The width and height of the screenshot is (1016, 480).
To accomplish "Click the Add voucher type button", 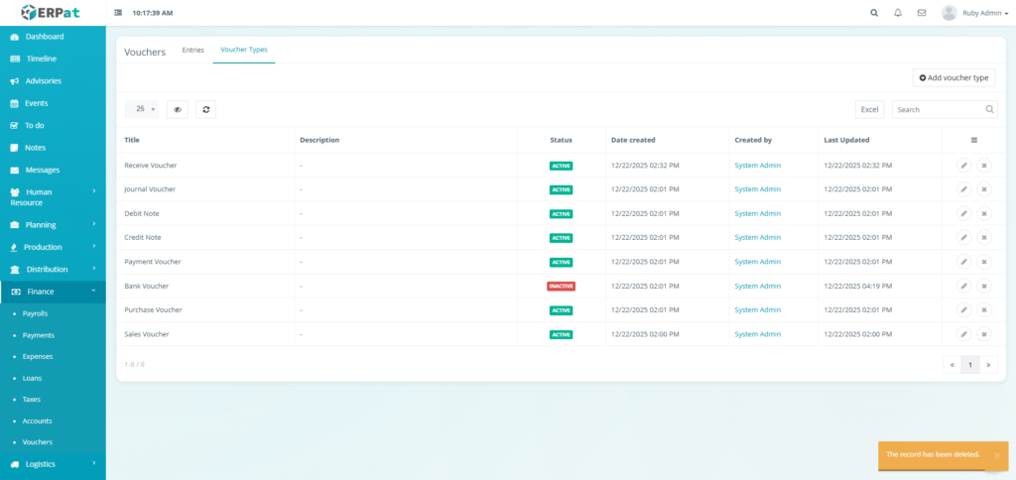I will [x=953, y=77].
